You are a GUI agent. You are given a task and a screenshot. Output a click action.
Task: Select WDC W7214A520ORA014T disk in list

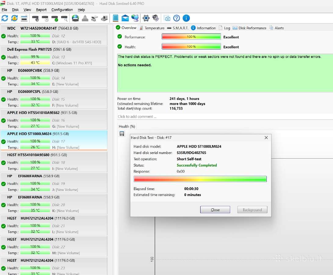pyautogui.click(x=54, y=35)
